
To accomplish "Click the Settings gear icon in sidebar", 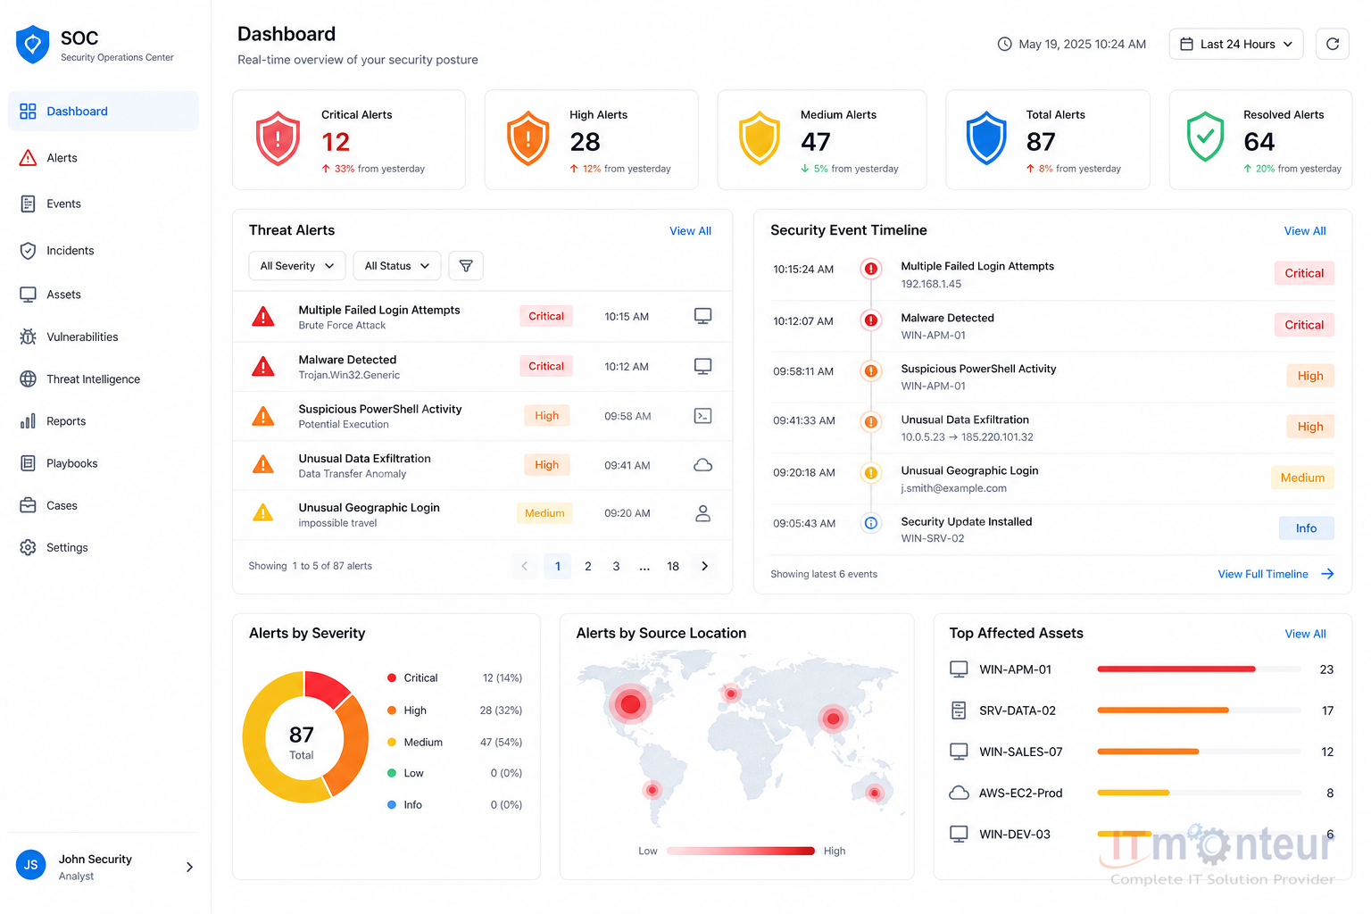I will (x=28, y=547).
